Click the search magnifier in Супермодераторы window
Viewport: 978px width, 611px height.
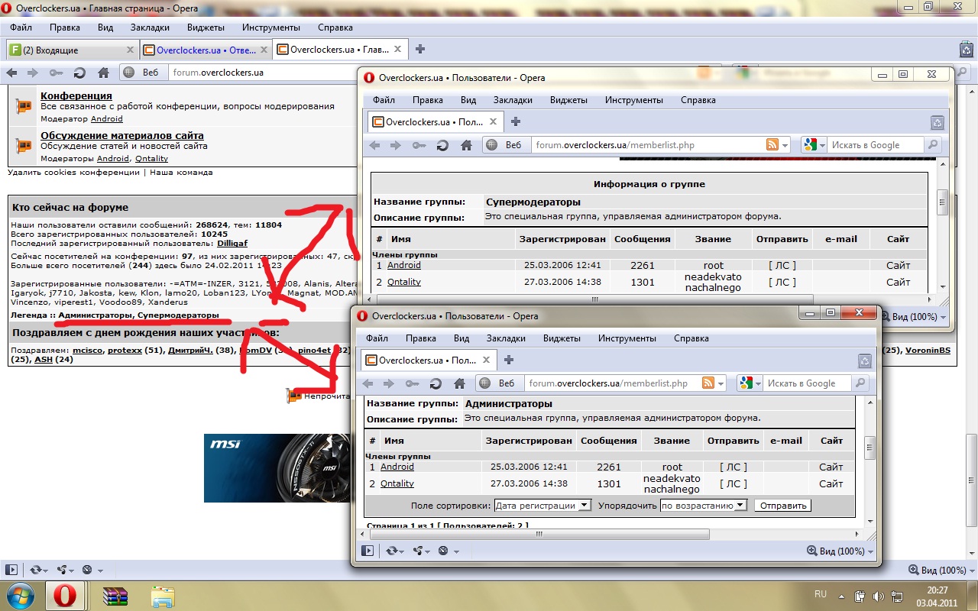932,145
